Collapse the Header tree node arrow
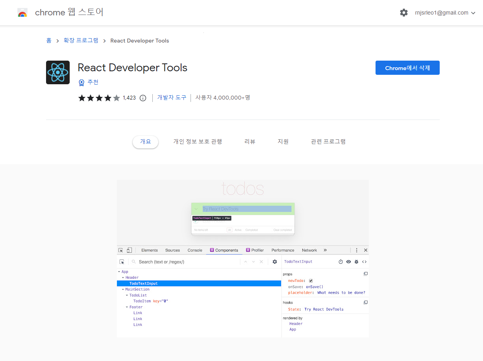 point(123,278)
